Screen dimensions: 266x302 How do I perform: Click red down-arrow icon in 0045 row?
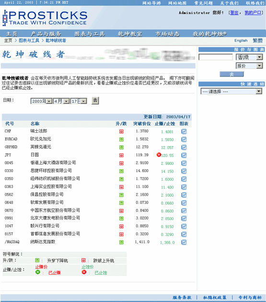click(121, 163)
